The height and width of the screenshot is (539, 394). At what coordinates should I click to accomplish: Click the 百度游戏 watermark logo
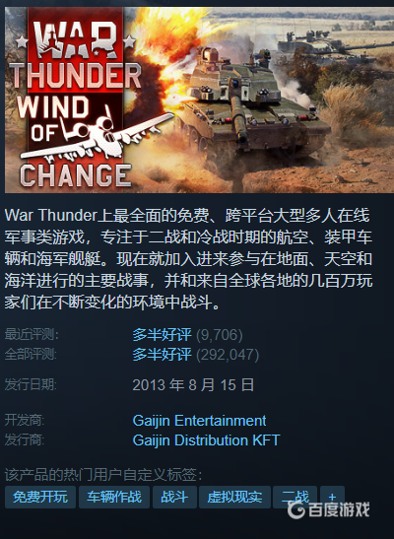pos(328,509)
